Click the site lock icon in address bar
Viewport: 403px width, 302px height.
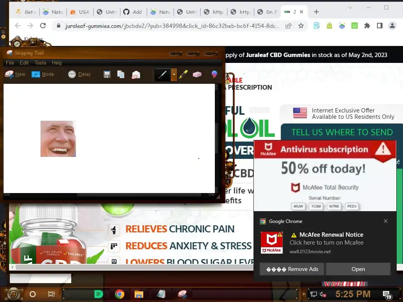click(x=59, y=26)
